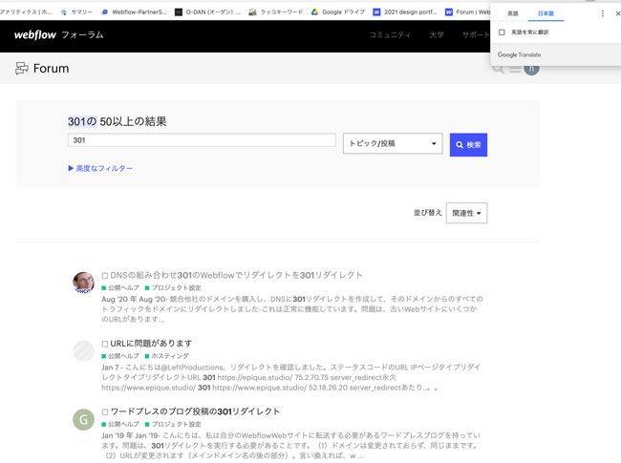
Task: Open the 大学 navigation item
Action: tap(437, 34)
